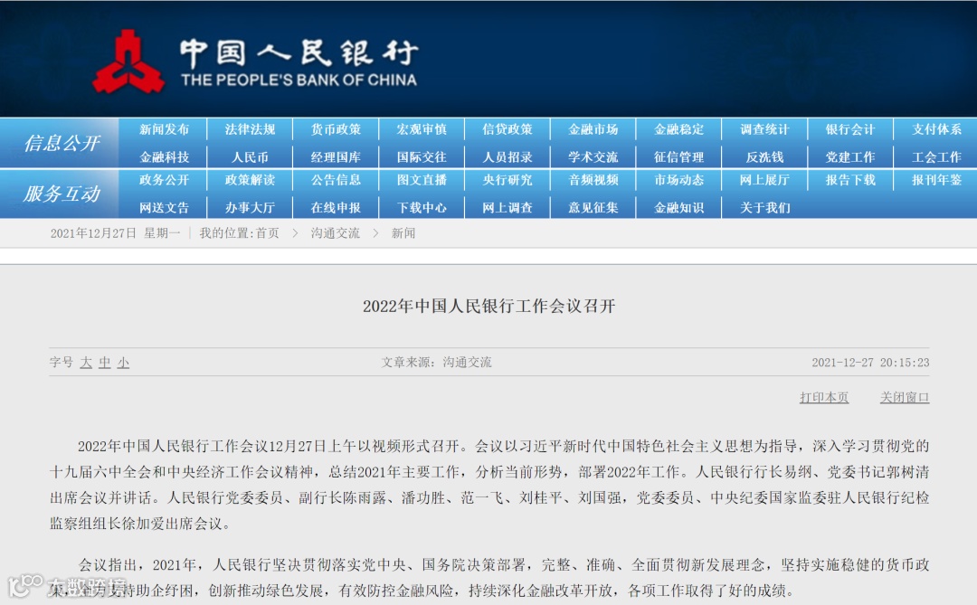Screen dimensions: 977x605
Task: Select 办事大厅 menu item
Action: pyautogui.click(x=250, y=207)
